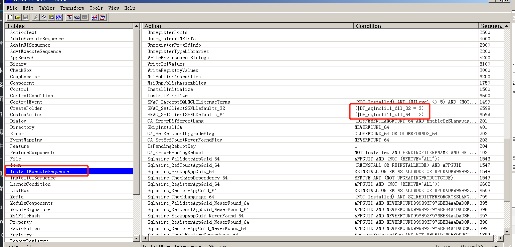Screen dimensions: 515x247
Task: Sort by the Action column header
Action: tap(248, 26)
